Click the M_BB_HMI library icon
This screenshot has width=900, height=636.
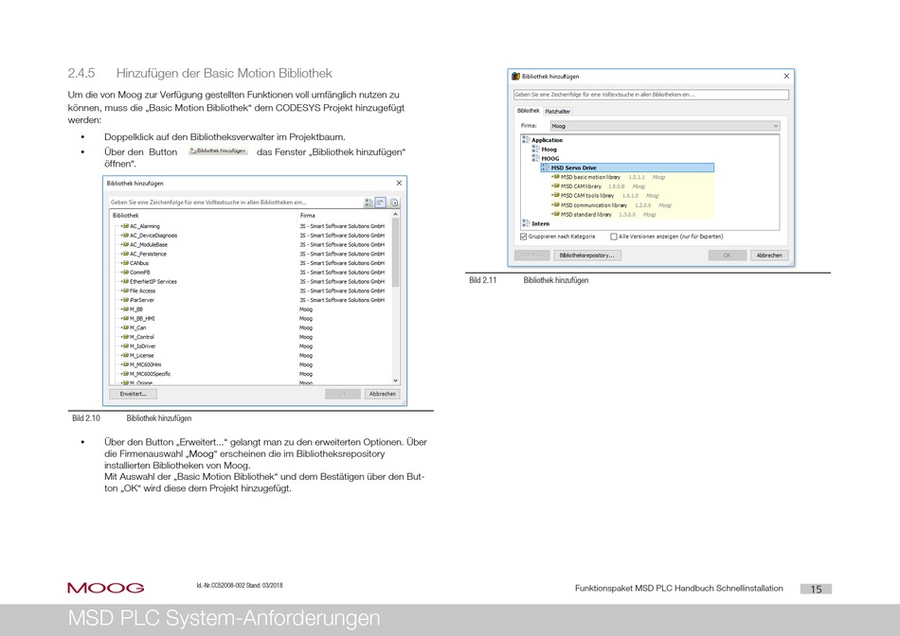[125, 318]
